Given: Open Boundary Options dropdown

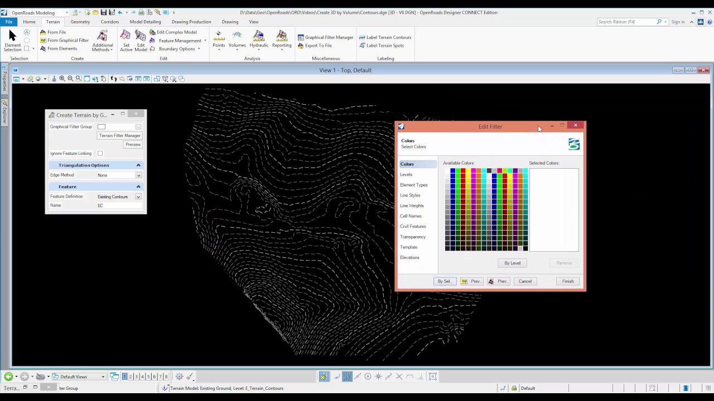Looking at the screenshot, I should [175, 48].
